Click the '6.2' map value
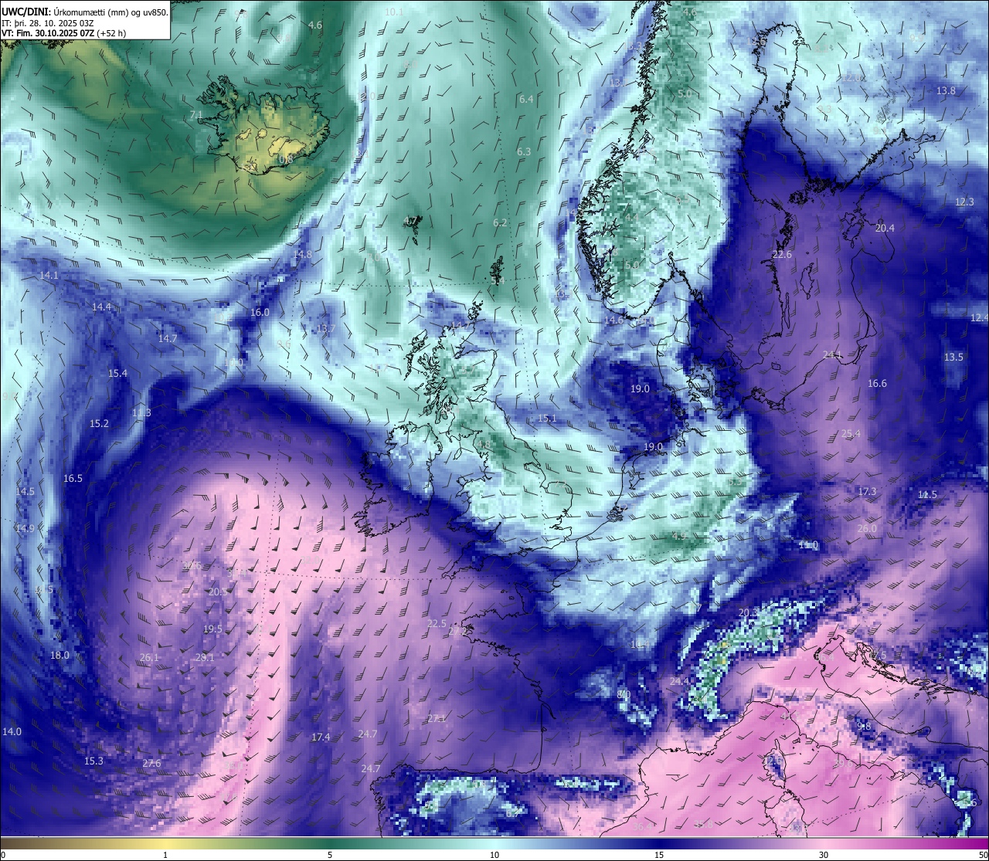The height and width of the screenshot is (861, 989). click(x=500, y=222)
